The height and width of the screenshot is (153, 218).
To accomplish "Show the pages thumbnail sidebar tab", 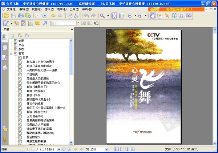I will pyautogui.click(x=5, y=47).
